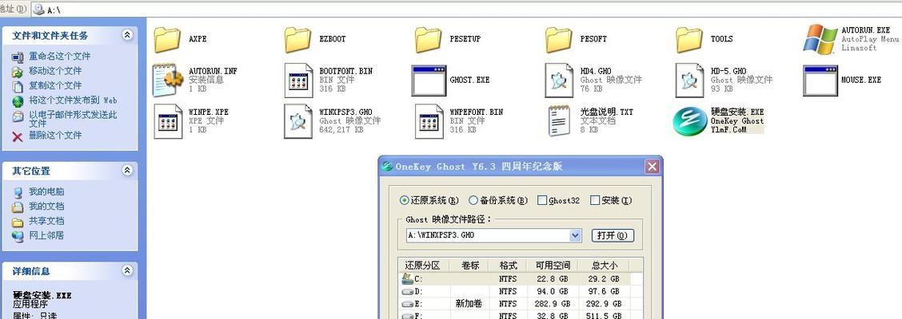Select the HD-5.GHO Ghost image icon
The image size is (902, 319).
point(690,81)
